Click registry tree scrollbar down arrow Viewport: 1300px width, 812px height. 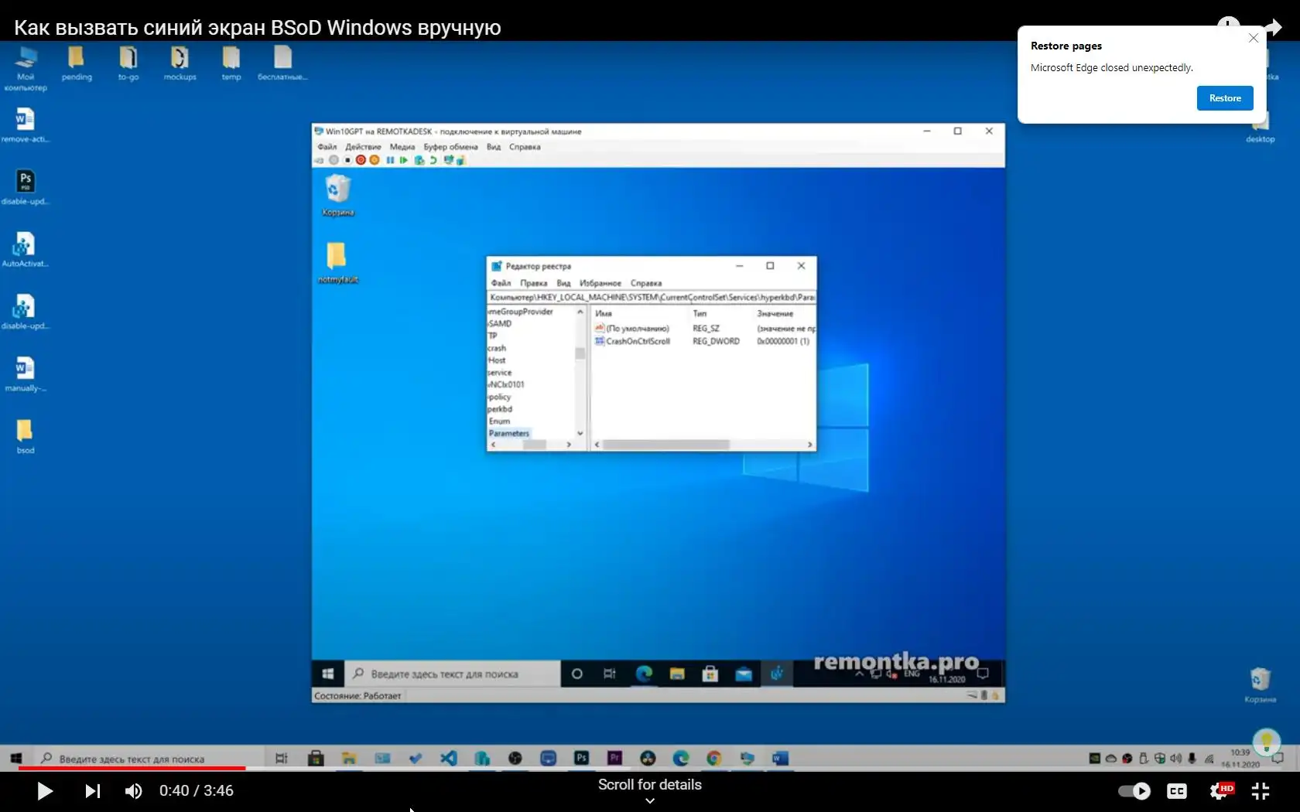coord(580,433)
